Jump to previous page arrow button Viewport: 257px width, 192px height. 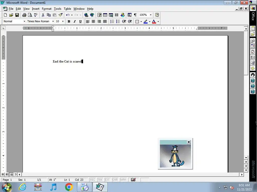point(246,162)
